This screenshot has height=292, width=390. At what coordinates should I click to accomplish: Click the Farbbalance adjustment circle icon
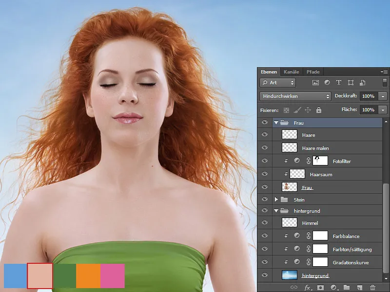[297, 236]
